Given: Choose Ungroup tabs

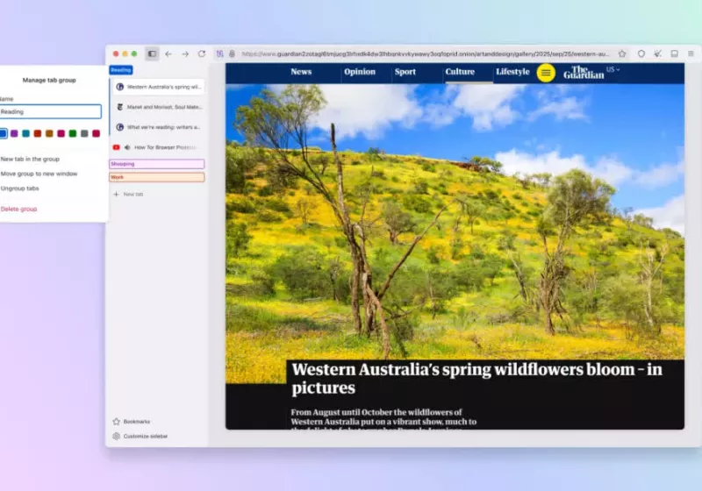Looking at the screenshot, I should tap(19, 189).
